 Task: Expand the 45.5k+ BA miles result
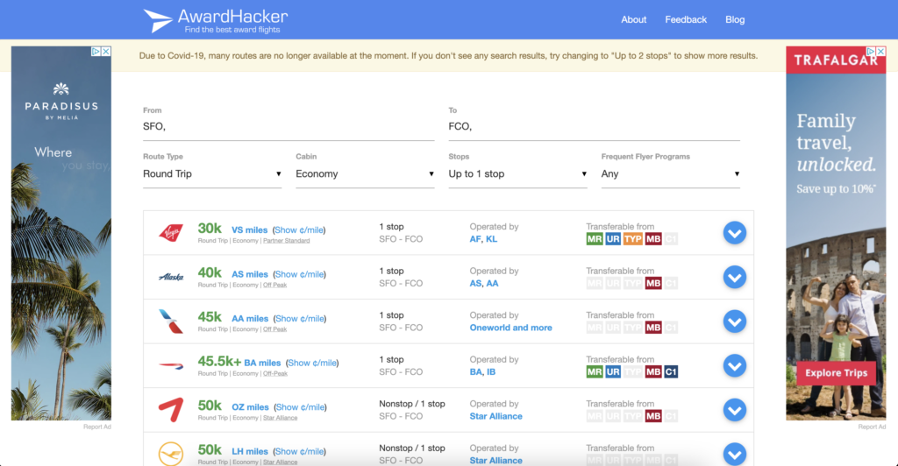point(734,366)
